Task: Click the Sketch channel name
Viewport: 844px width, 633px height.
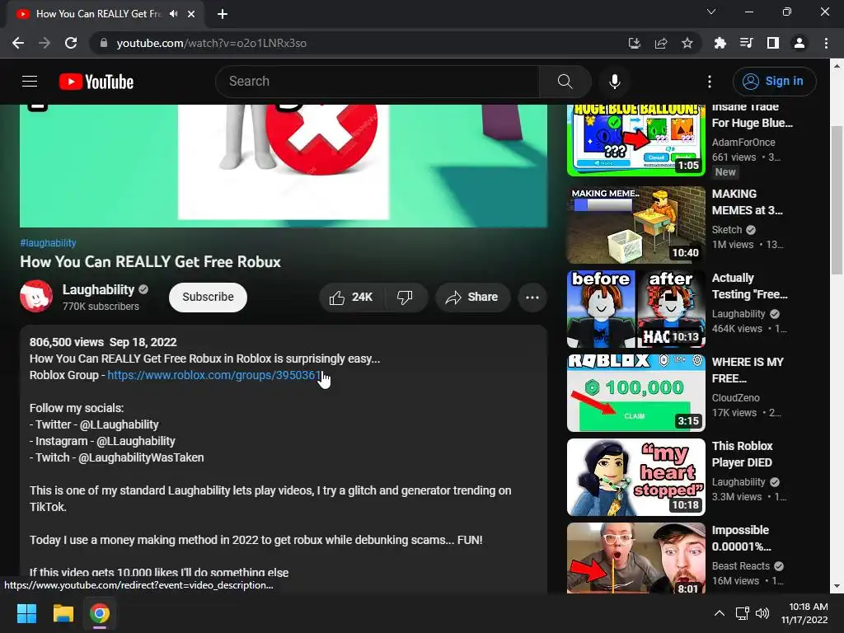Action: pos(727,229)
